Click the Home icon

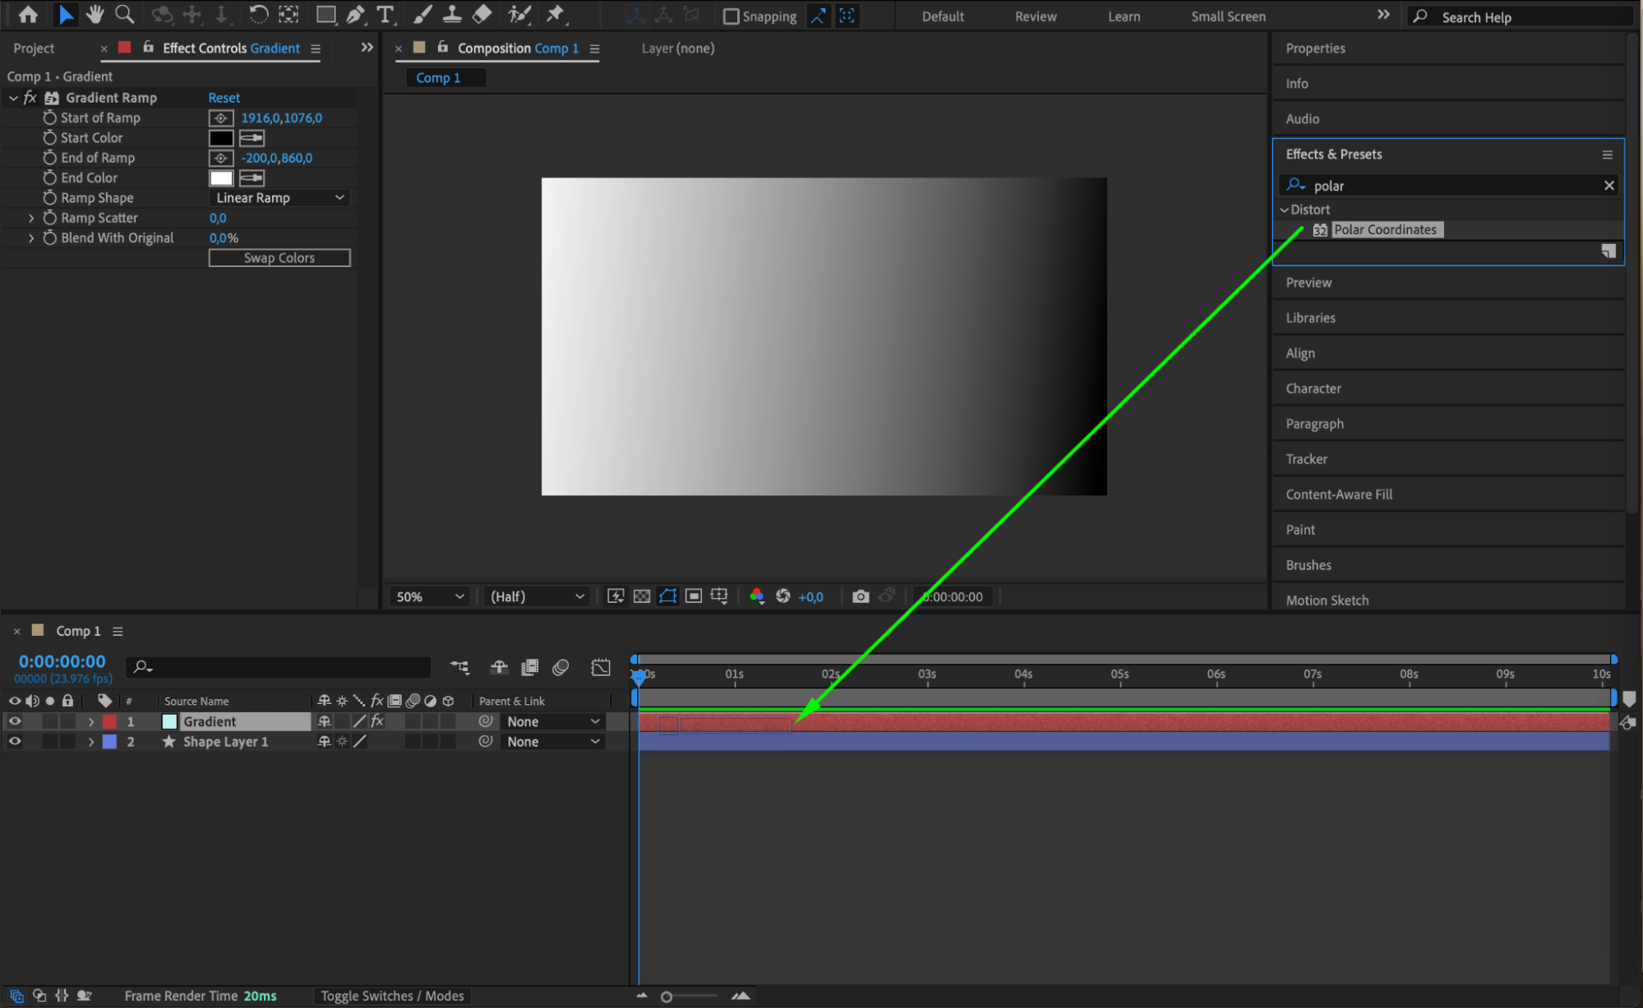coord(28,14)
